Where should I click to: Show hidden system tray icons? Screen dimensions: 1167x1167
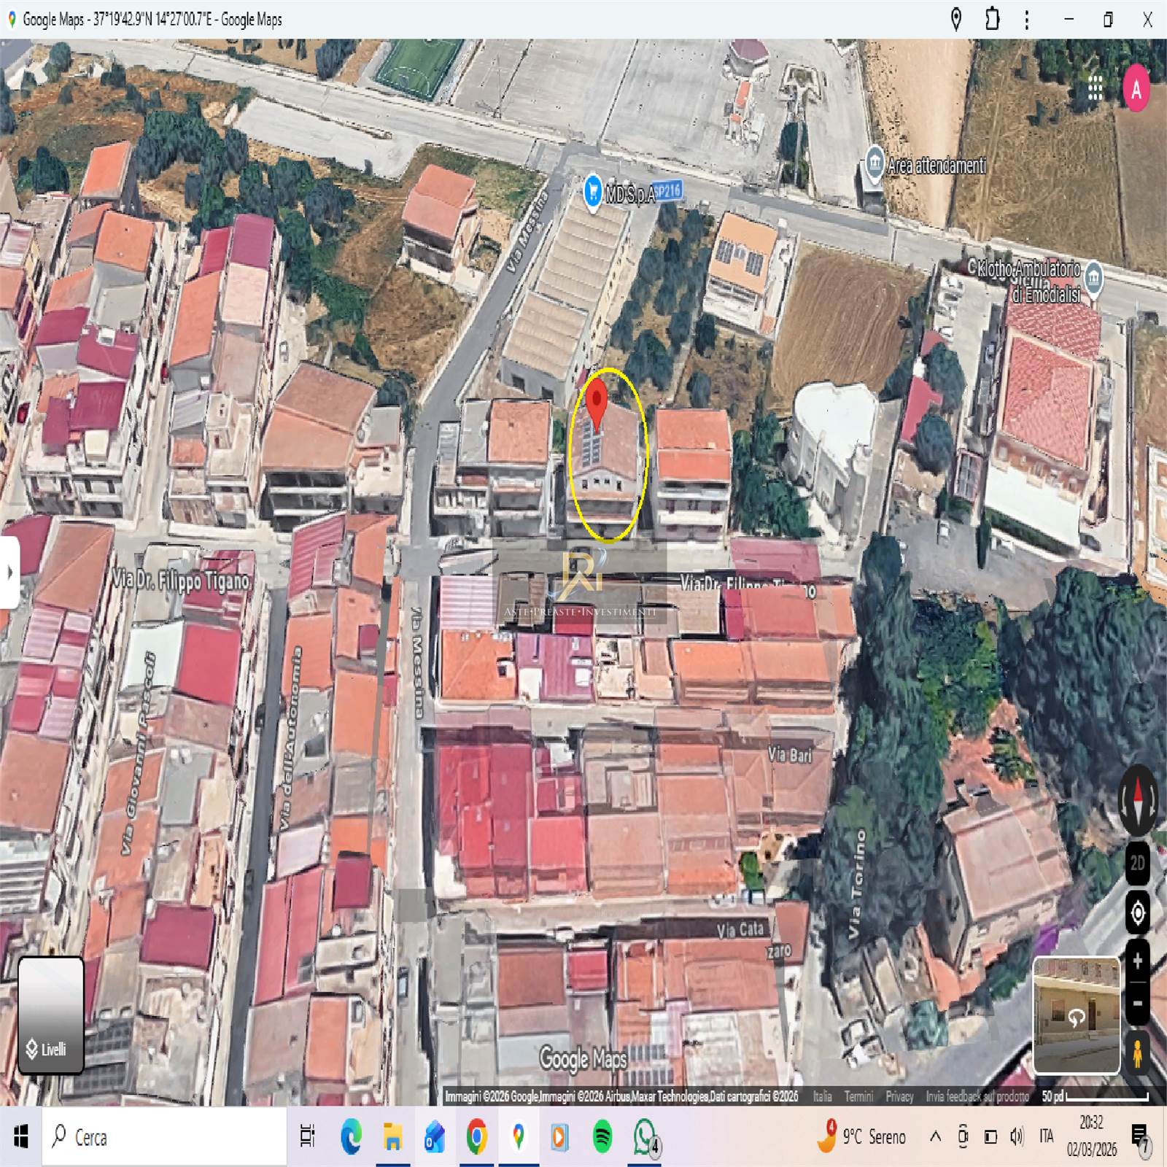[x=935, y=1136]
